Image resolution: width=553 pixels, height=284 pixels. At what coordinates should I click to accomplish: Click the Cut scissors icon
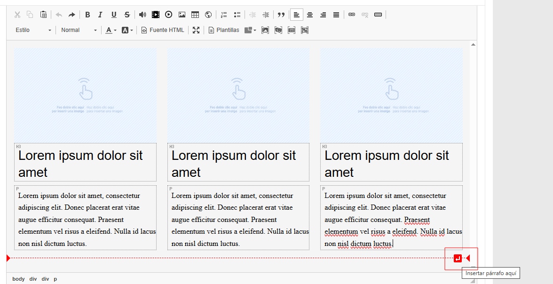17,15
